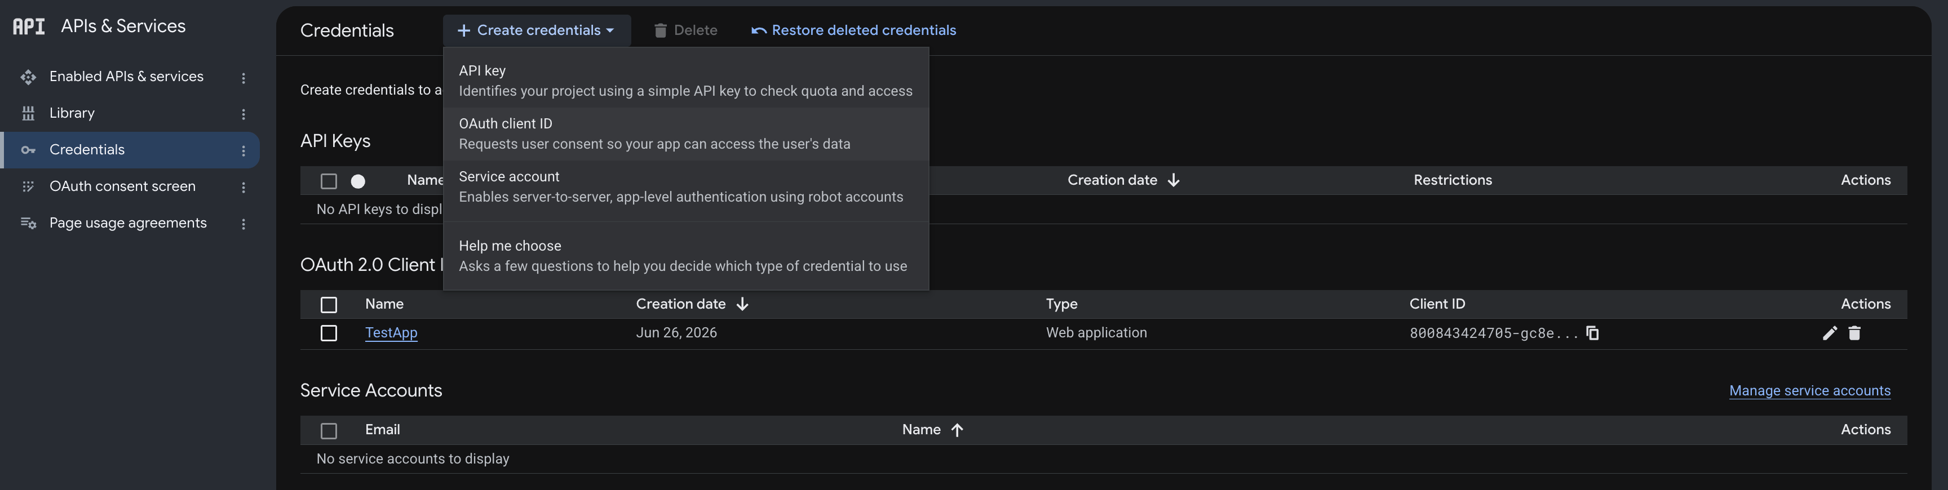
Task: Click the trash icon beside Delete
Action: pyautogui.click(x=660, y=30)
